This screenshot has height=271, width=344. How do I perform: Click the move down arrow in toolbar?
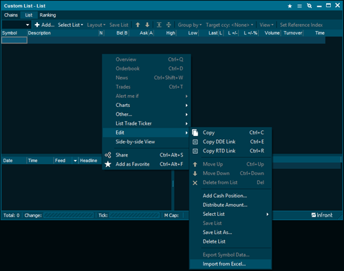(147, 25)
